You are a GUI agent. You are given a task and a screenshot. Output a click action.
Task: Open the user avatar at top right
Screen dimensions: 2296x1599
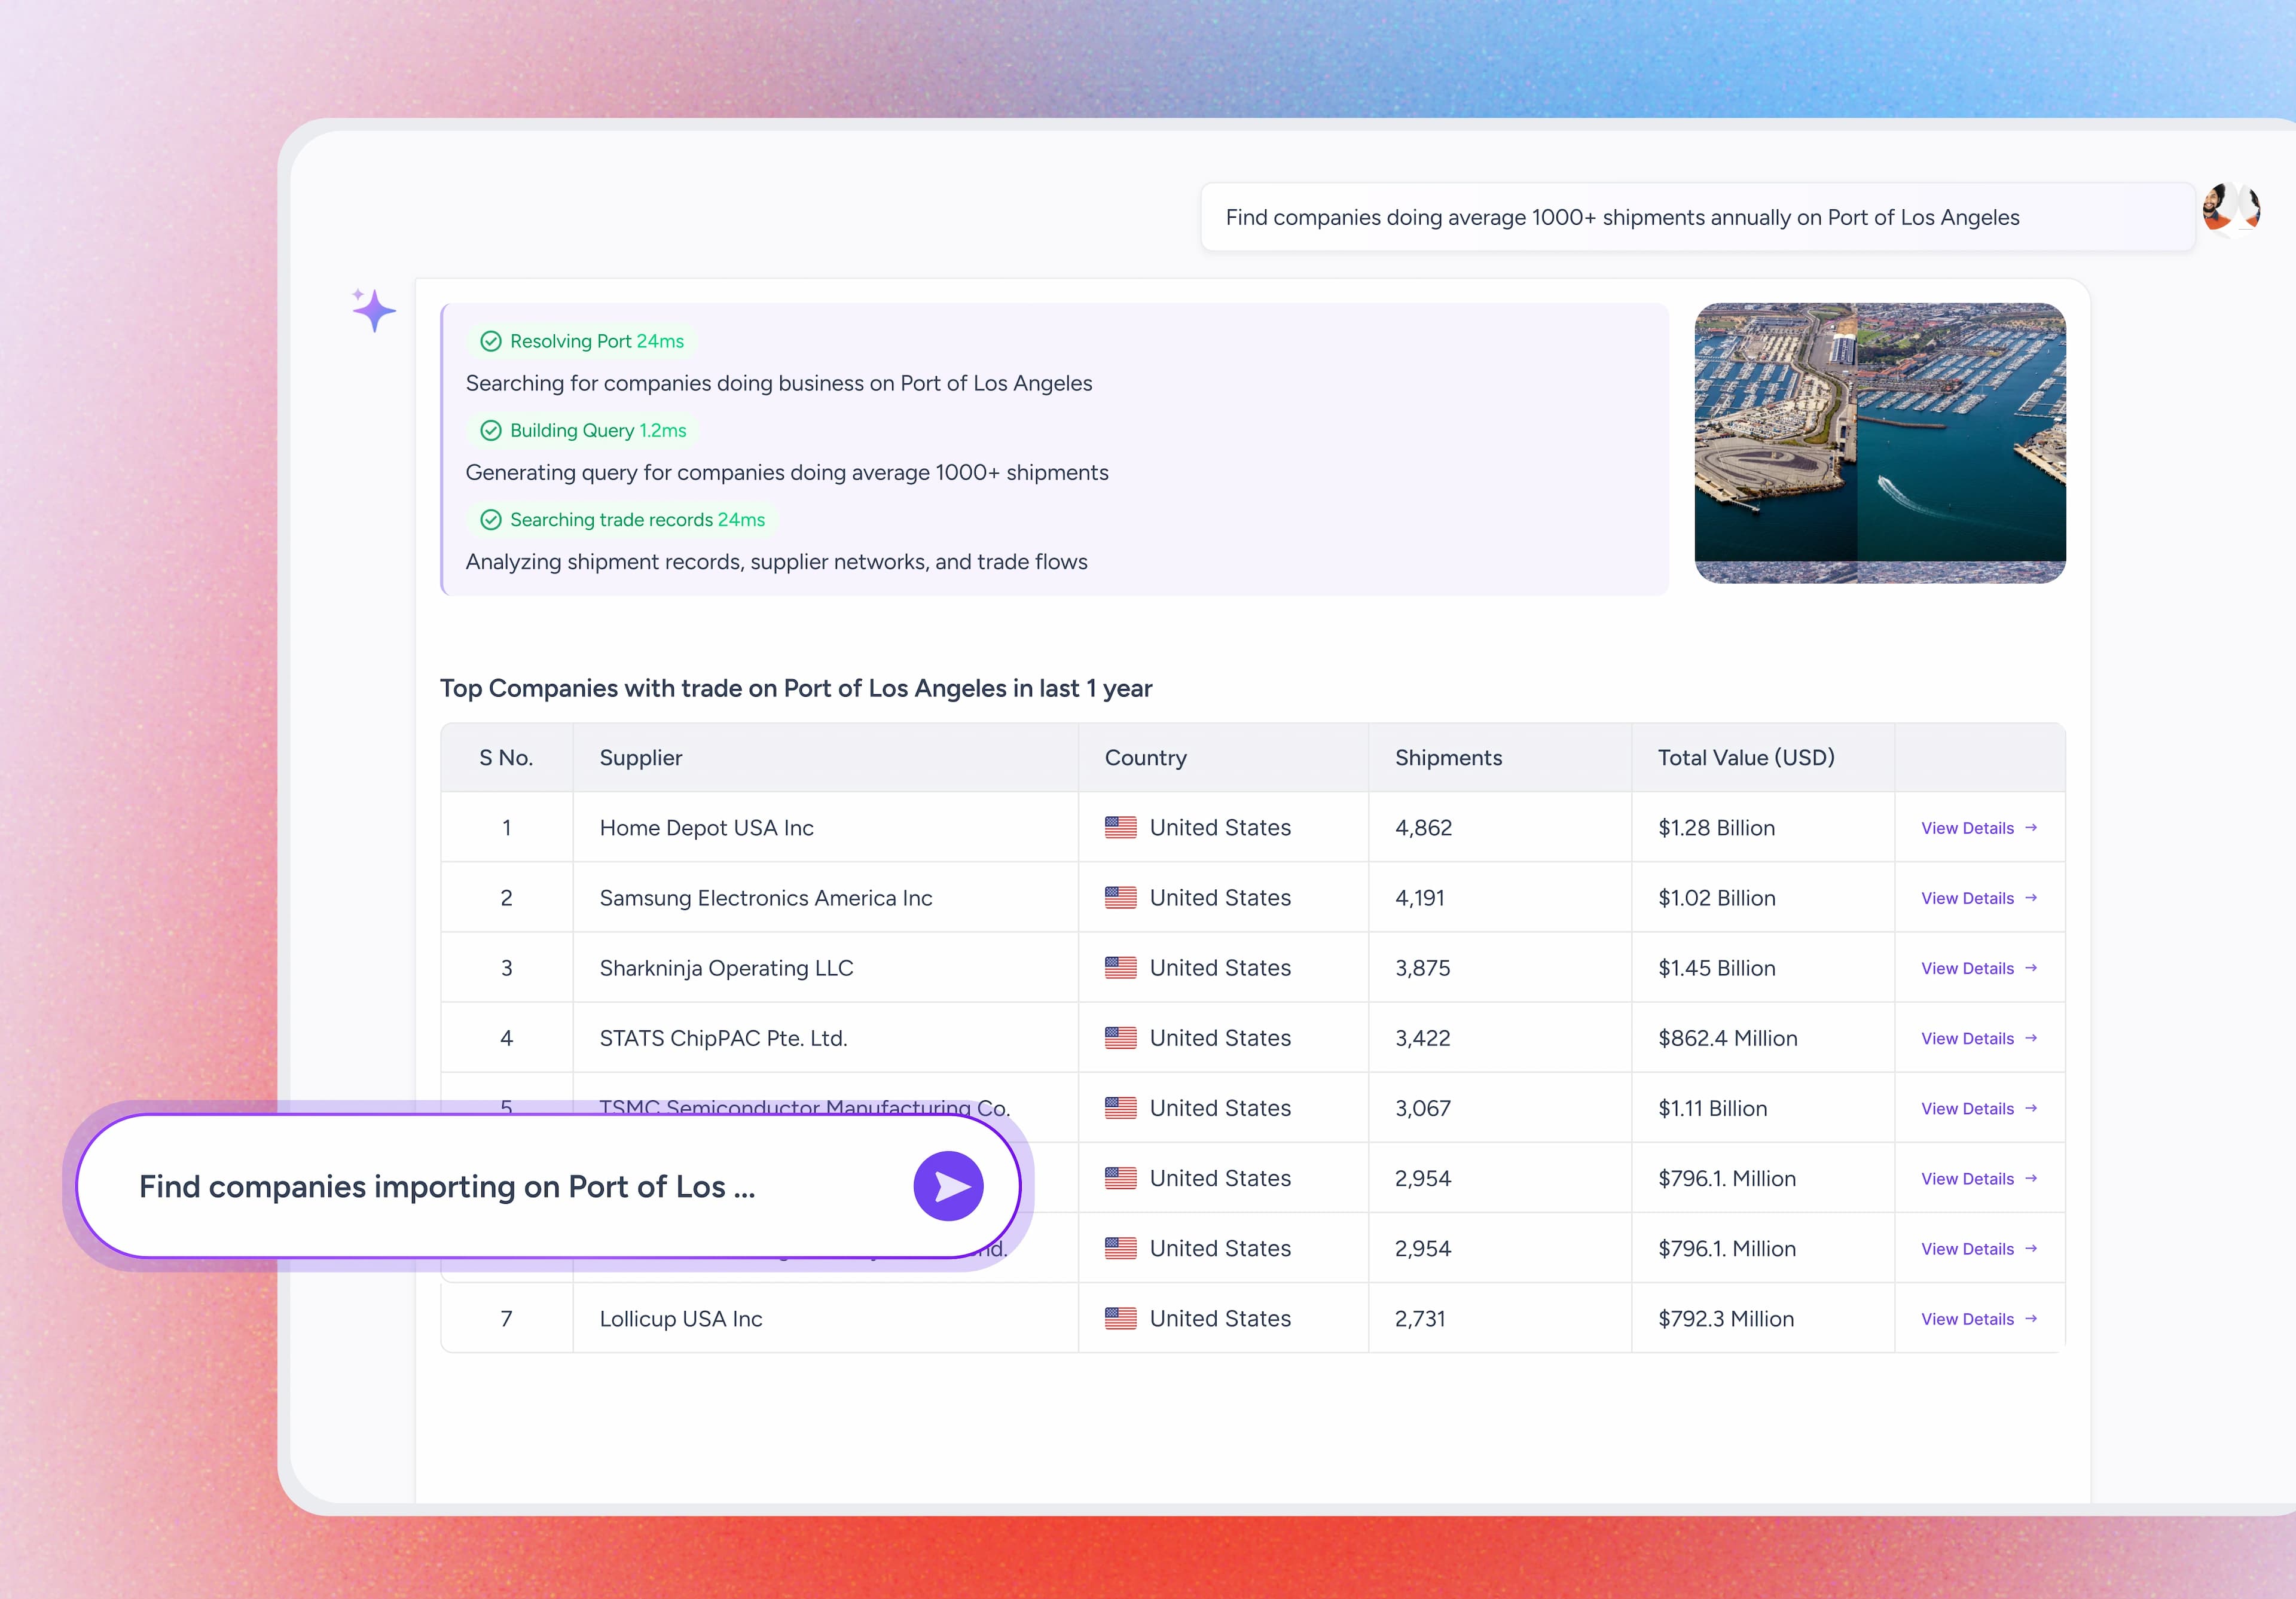click(2231, 207)
